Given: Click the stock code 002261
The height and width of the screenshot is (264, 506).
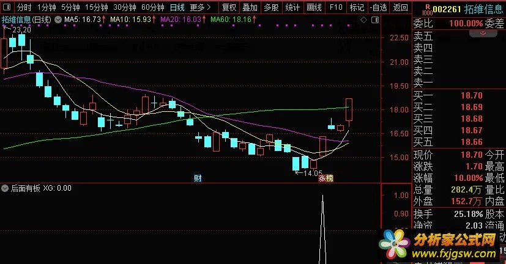Looking at the screenshot, I should point(447,9).
